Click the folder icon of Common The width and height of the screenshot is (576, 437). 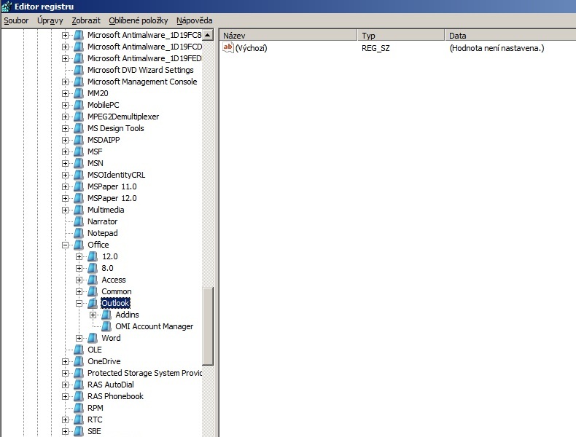(x=93, y=291)
